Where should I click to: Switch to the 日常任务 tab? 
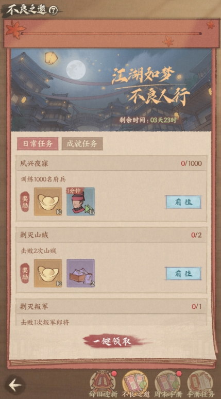pos(38,144)
